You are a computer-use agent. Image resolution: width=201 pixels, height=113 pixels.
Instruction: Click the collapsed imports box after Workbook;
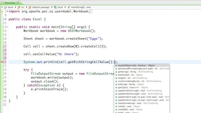click(91, 11)
